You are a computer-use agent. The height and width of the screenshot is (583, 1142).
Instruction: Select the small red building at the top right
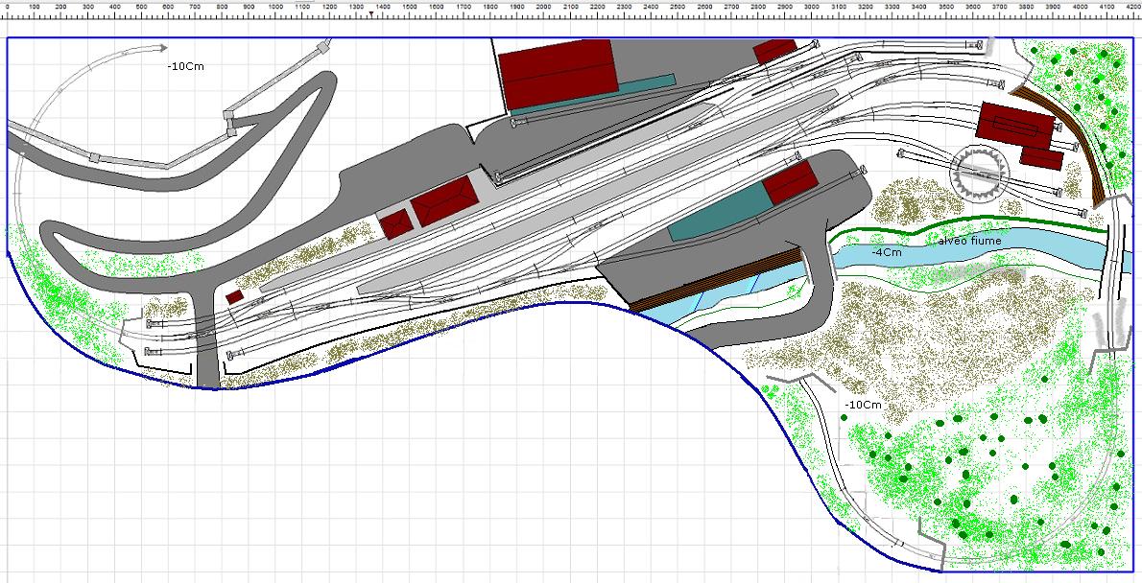(x=774, y=52)
